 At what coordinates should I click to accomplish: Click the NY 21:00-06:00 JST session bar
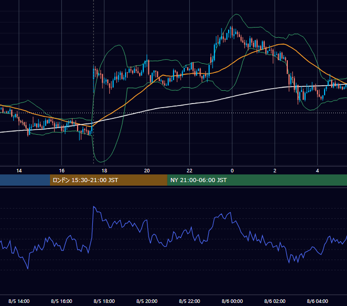pyautogui.click(x=257, y=180)
